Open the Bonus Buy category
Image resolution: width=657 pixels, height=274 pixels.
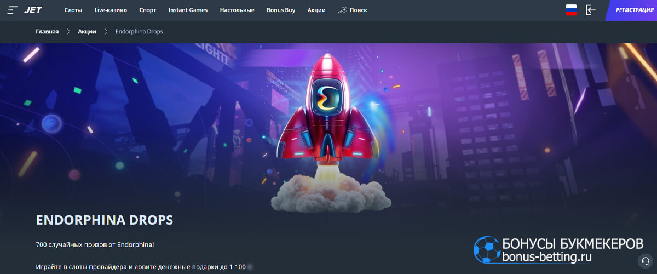[281, 10]
